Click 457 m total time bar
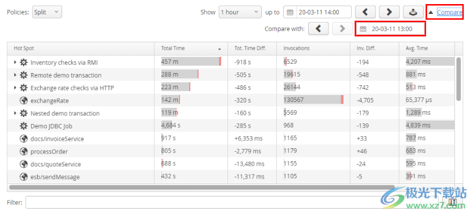 (191, 61)
